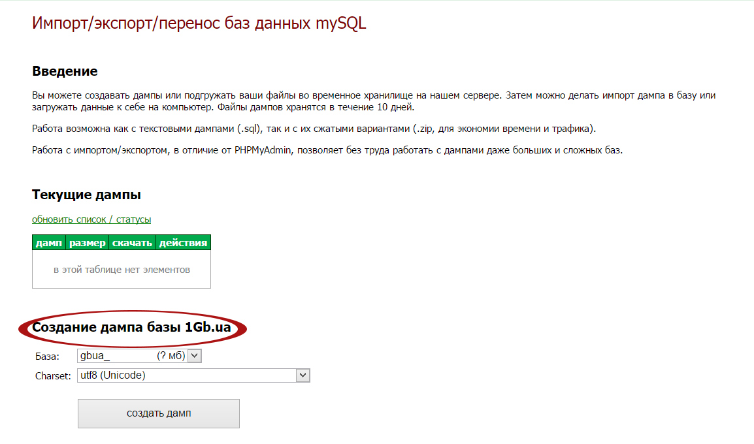This screenshot has width=754, height=444.
Task: Click the 'дамп' column header
Action: (48, 243)
